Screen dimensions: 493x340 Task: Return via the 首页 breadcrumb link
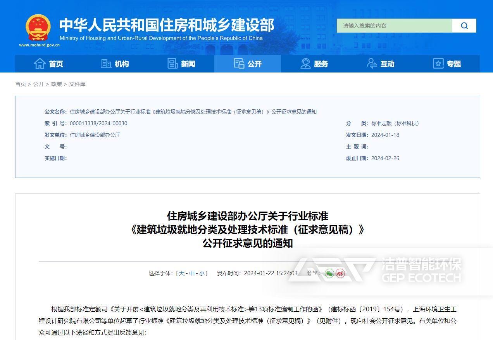(x=20, y=84)
